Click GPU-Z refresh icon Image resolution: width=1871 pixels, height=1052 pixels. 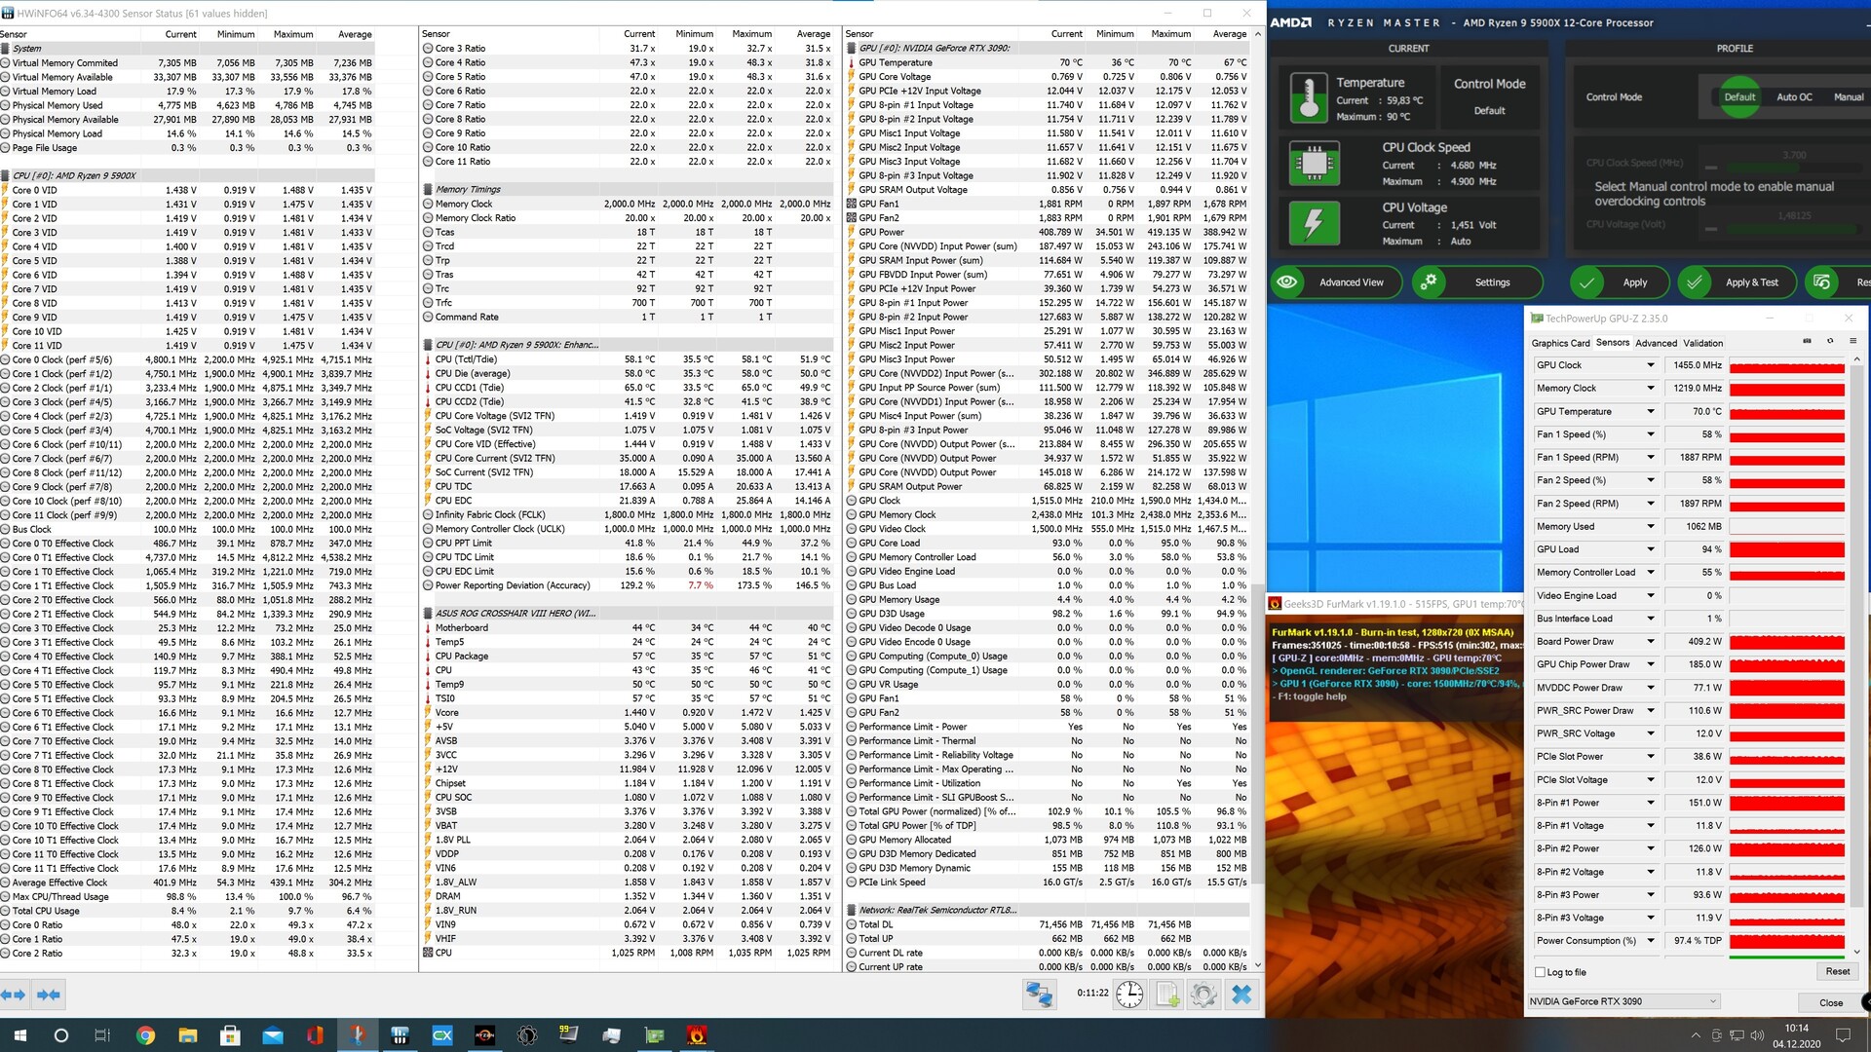pos(1829,342)
